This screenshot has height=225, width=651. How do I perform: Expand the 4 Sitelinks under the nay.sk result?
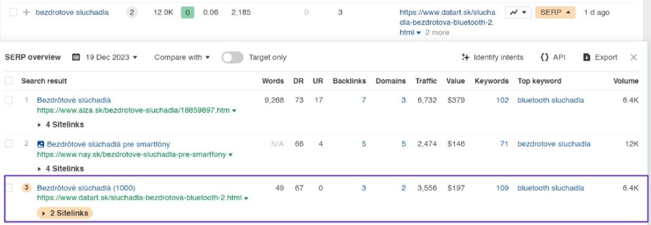[x=60, y=169]
